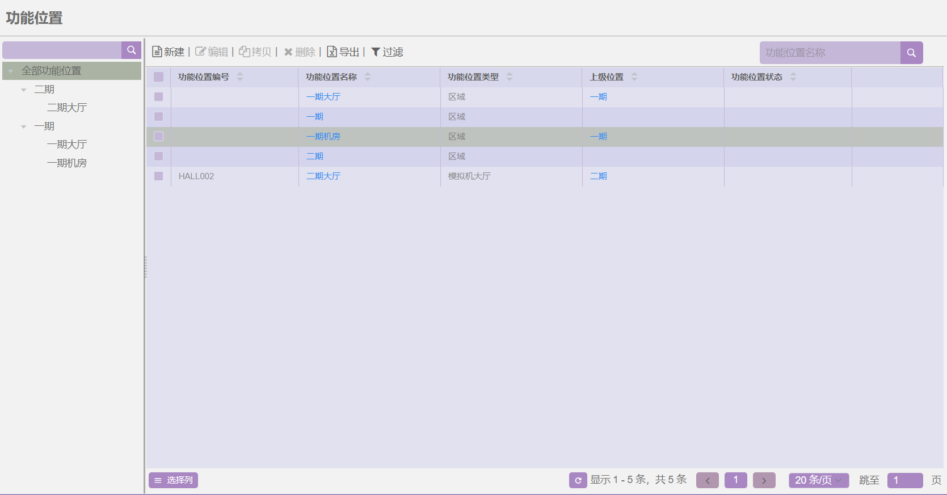947x495 pixels.
Task: Check the row for 一期机房
Action: point(159,137)
